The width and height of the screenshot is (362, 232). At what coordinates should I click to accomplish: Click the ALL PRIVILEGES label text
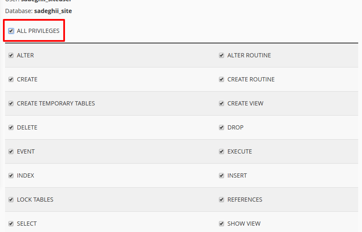pyautogui.click(x=38, y=31)
